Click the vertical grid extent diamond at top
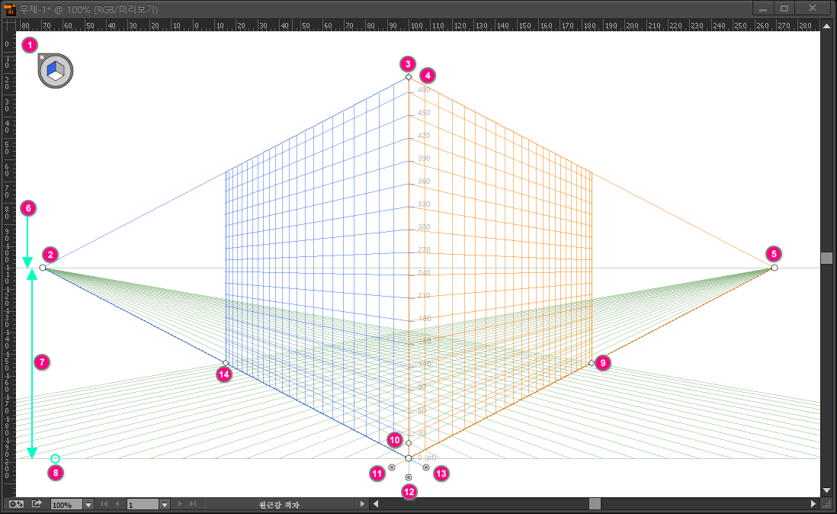 [x=409, y=77]
